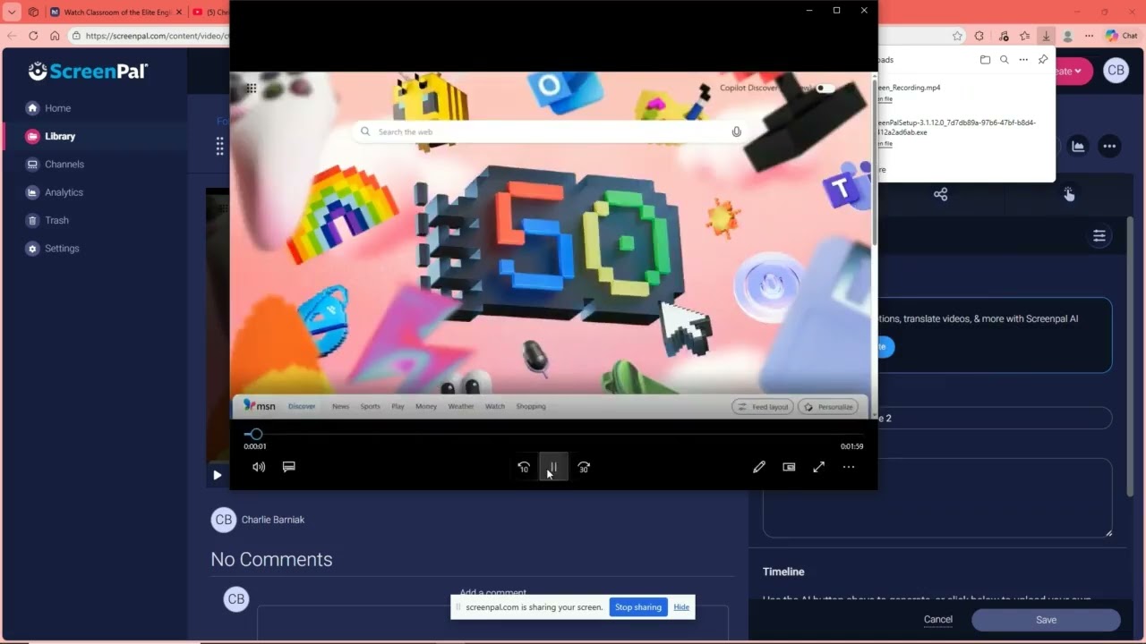This screenshot has width=1146, height=644.
Task: Skip back 10 seconds in the video
Action: click(524, 467)
